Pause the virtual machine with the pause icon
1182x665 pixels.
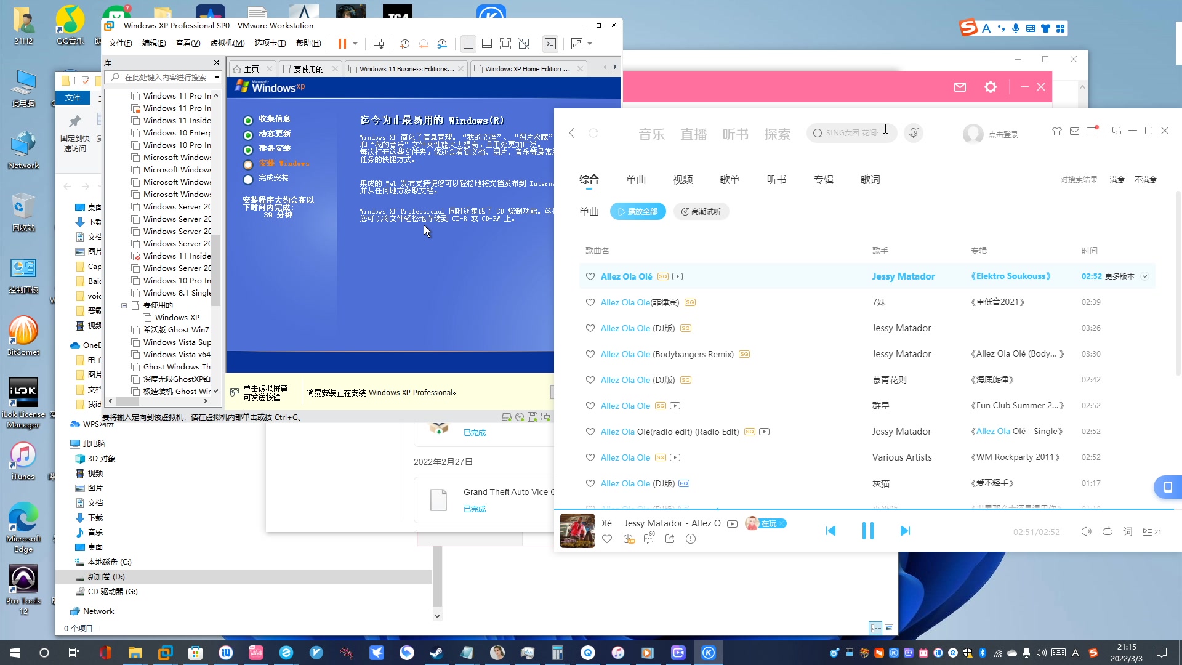pyautogui.click(x=342, y=44)
